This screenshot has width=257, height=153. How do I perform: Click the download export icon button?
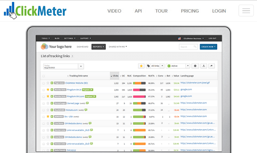tap(204, 66)
